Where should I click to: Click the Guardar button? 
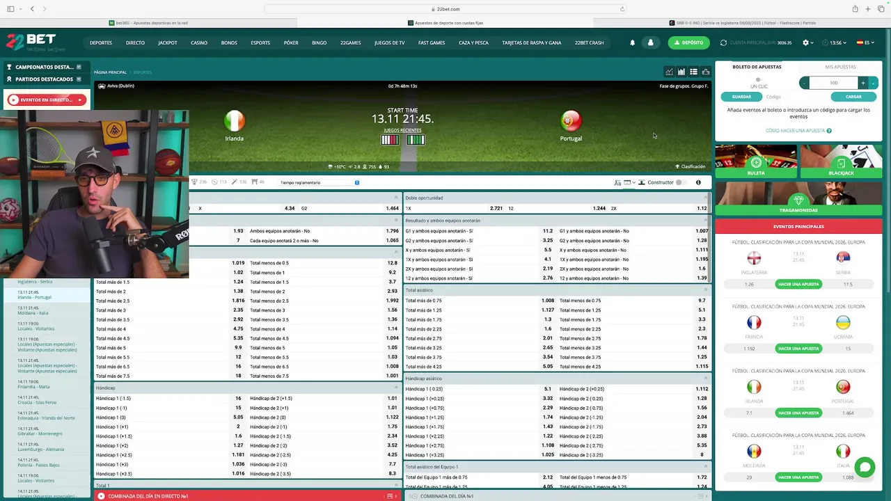point(741,97)
